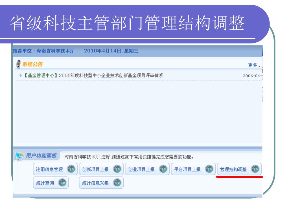Click the go icon beside 统计信息采集

(x=117, y=183)
